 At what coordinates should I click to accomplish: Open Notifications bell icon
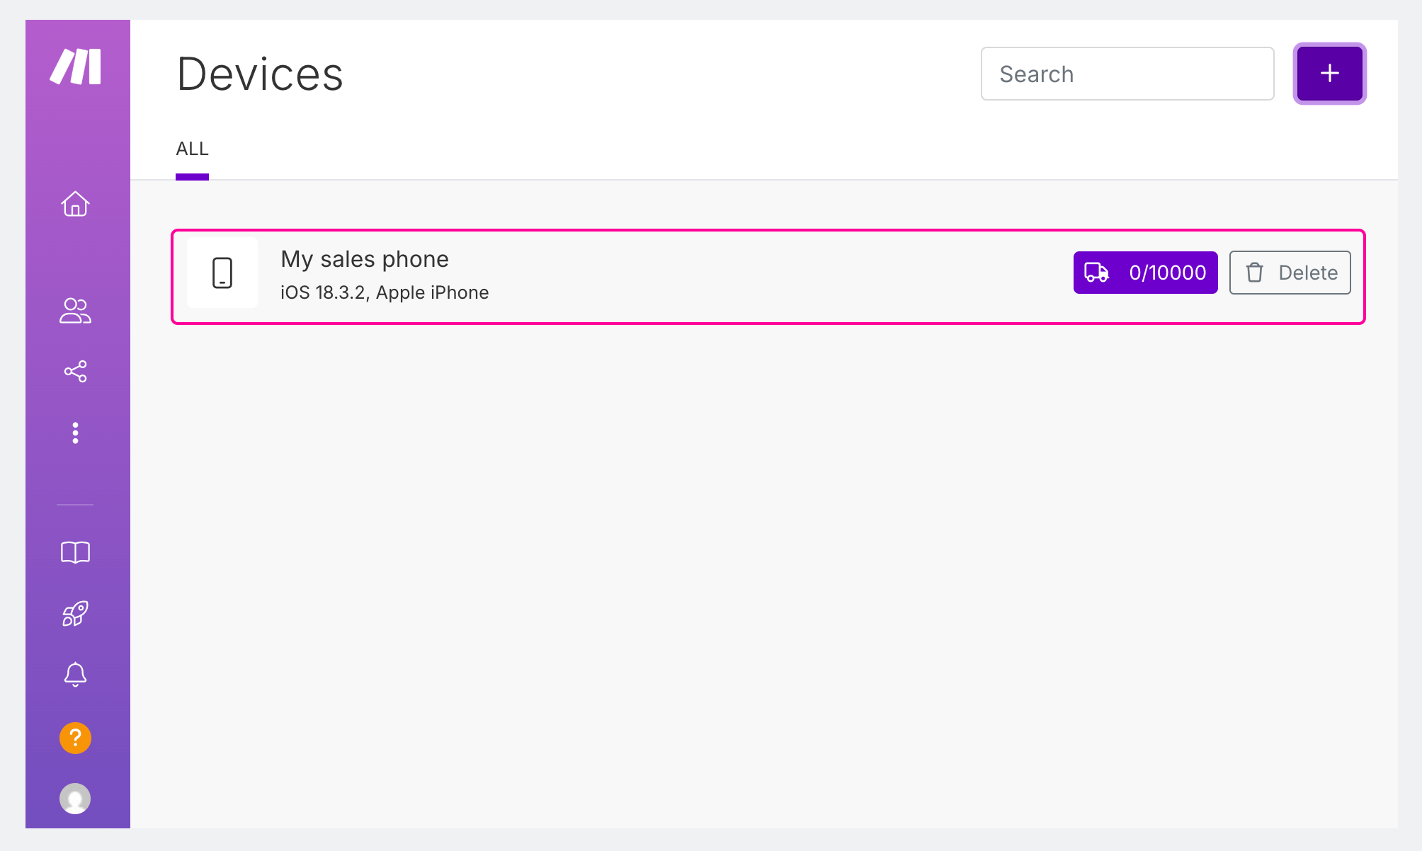click(75, 675)
